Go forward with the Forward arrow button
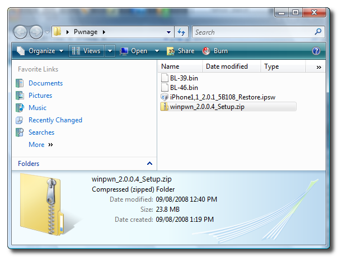Image resolution: width=338 pixels, height=257 pixels. 36,32
